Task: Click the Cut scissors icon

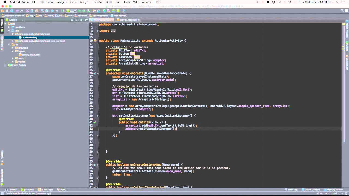Action: pyautogui.click(x=27, y=11)
